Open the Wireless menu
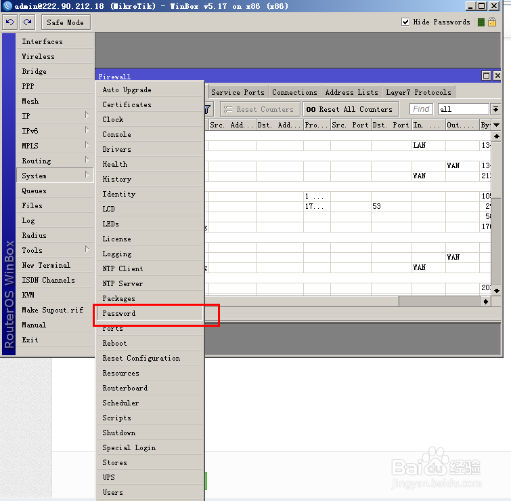 tap(55, 56)
